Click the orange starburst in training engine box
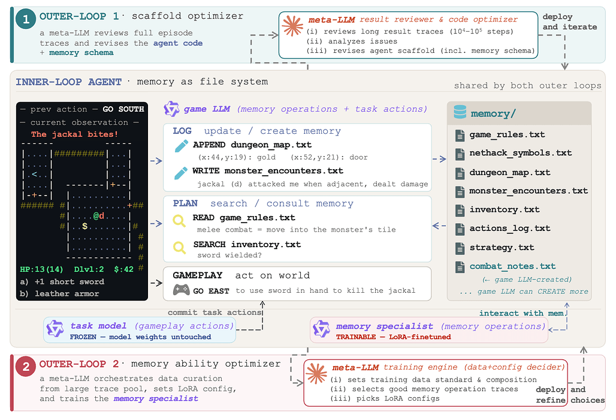The height and width of the screenshot is (420, 616). [x=316, y=374]
